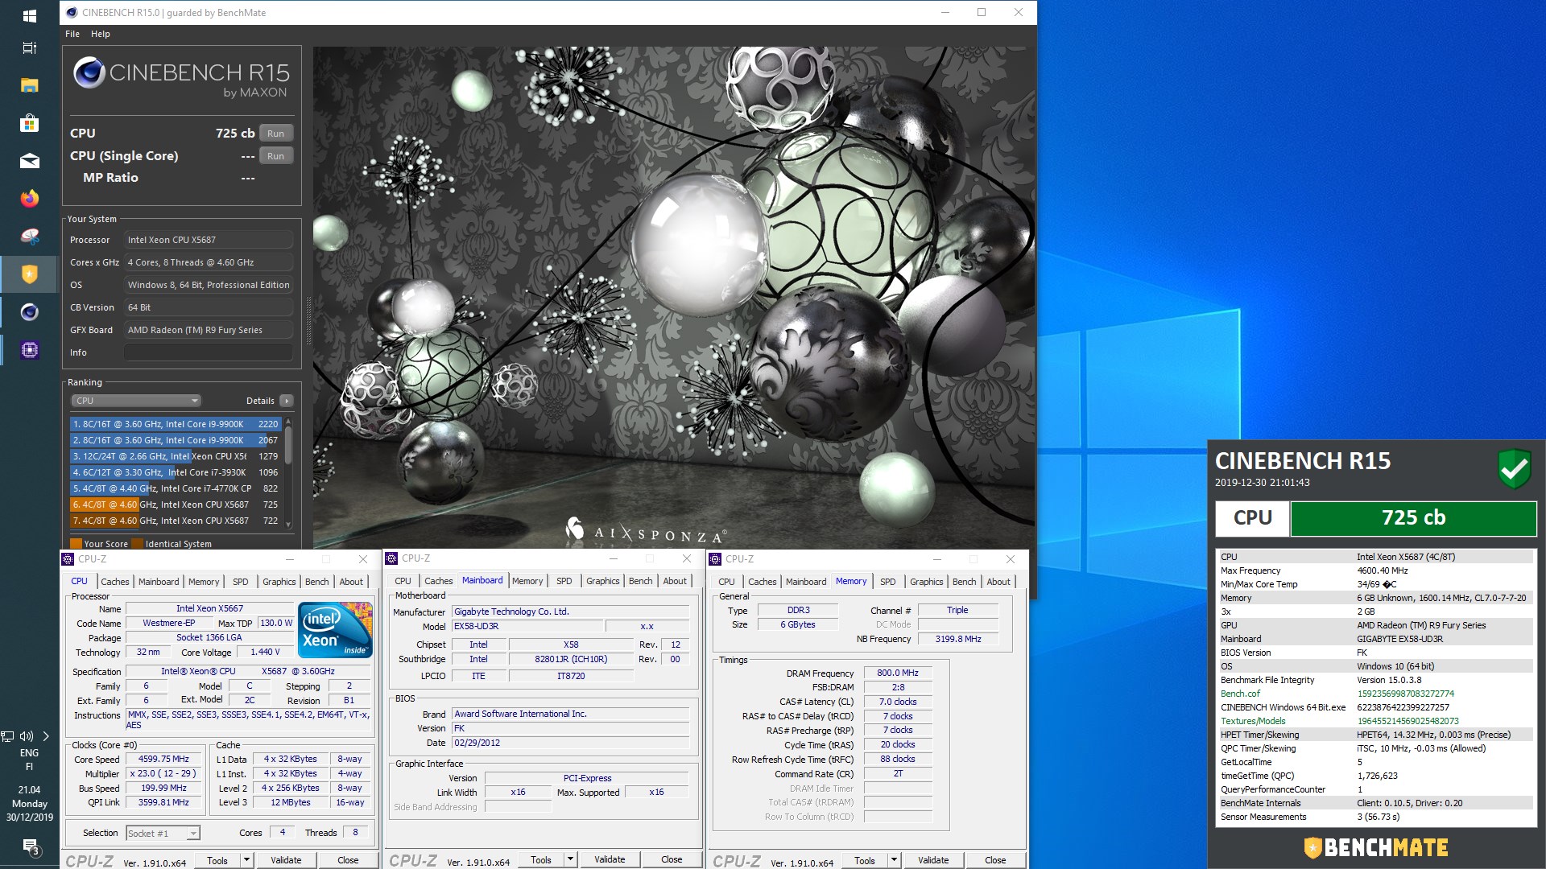The width and height of the screenshot is (1546, 869).
Task: Click the Info input field in Your System
Action: 208,352
